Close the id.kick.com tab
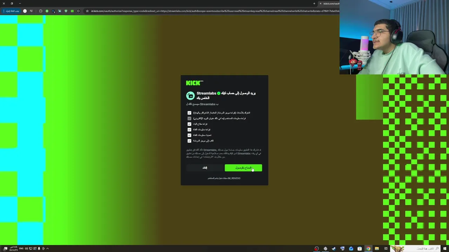This screenshot has height=252, width=449. click(x=320, y=3)
